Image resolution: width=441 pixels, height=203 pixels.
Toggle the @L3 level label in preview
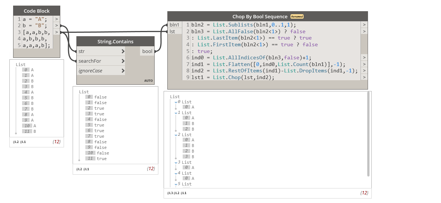point(170,193)
